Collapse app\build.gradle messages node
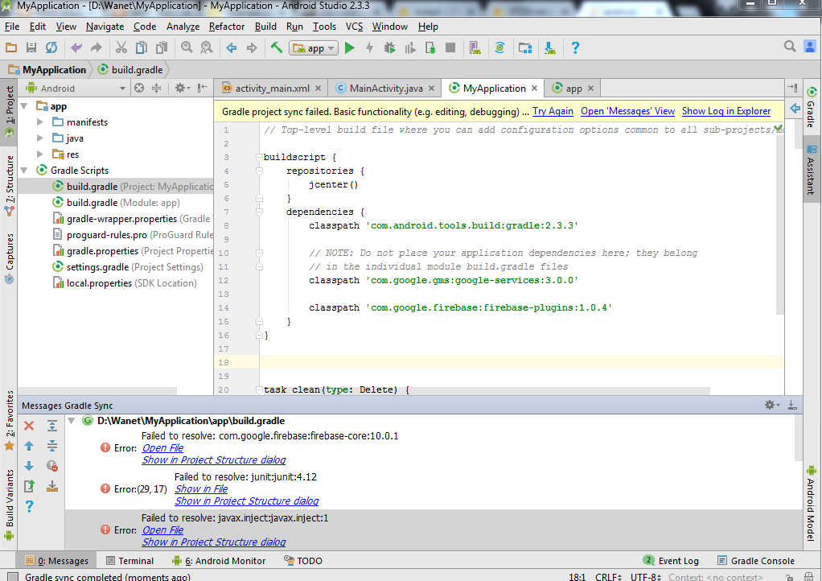Screen dimensions: 822x581 [72, 421]
